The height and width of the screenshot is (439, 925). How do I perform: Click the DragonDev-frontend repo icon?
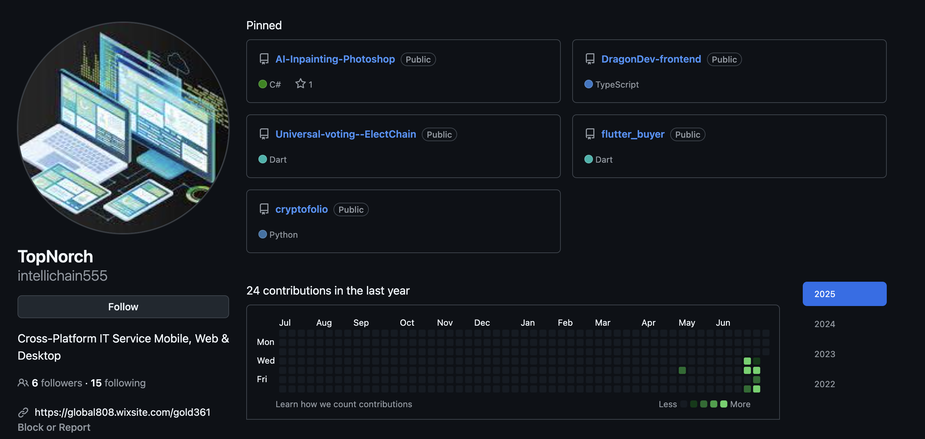pyautogui.click(x=590, y=59)
